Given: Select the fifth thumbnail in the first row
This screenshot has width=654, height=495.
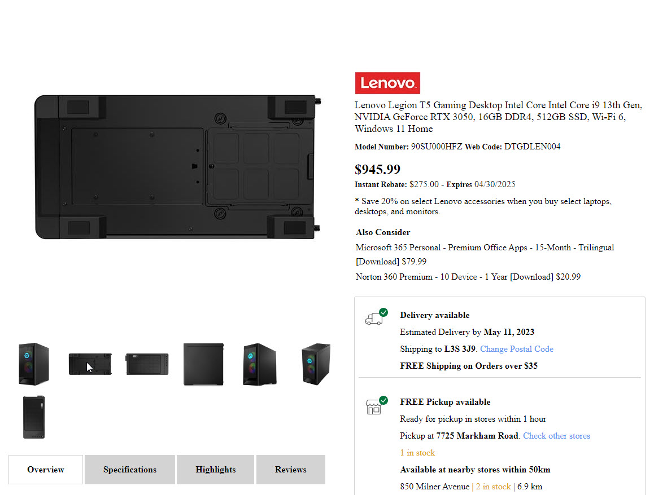Looking at the screenshot, I should coord(259,364).
